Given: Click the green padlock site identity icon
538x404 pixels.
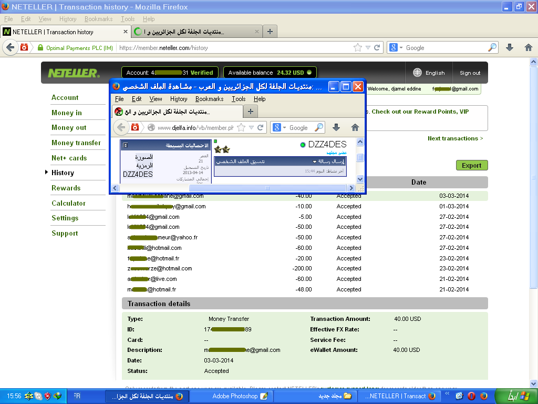Looking at the screenshot, I should [40, 48].
